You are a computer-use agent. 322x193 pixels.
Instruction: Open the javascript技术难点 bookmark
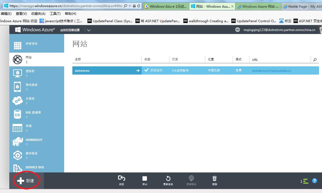[61, 21]
